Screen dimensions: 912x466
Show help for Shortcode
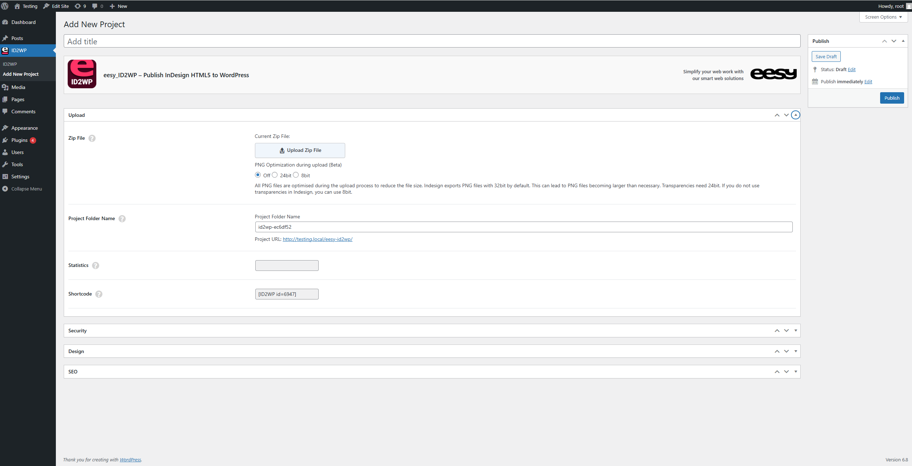[x=99, y=294]
